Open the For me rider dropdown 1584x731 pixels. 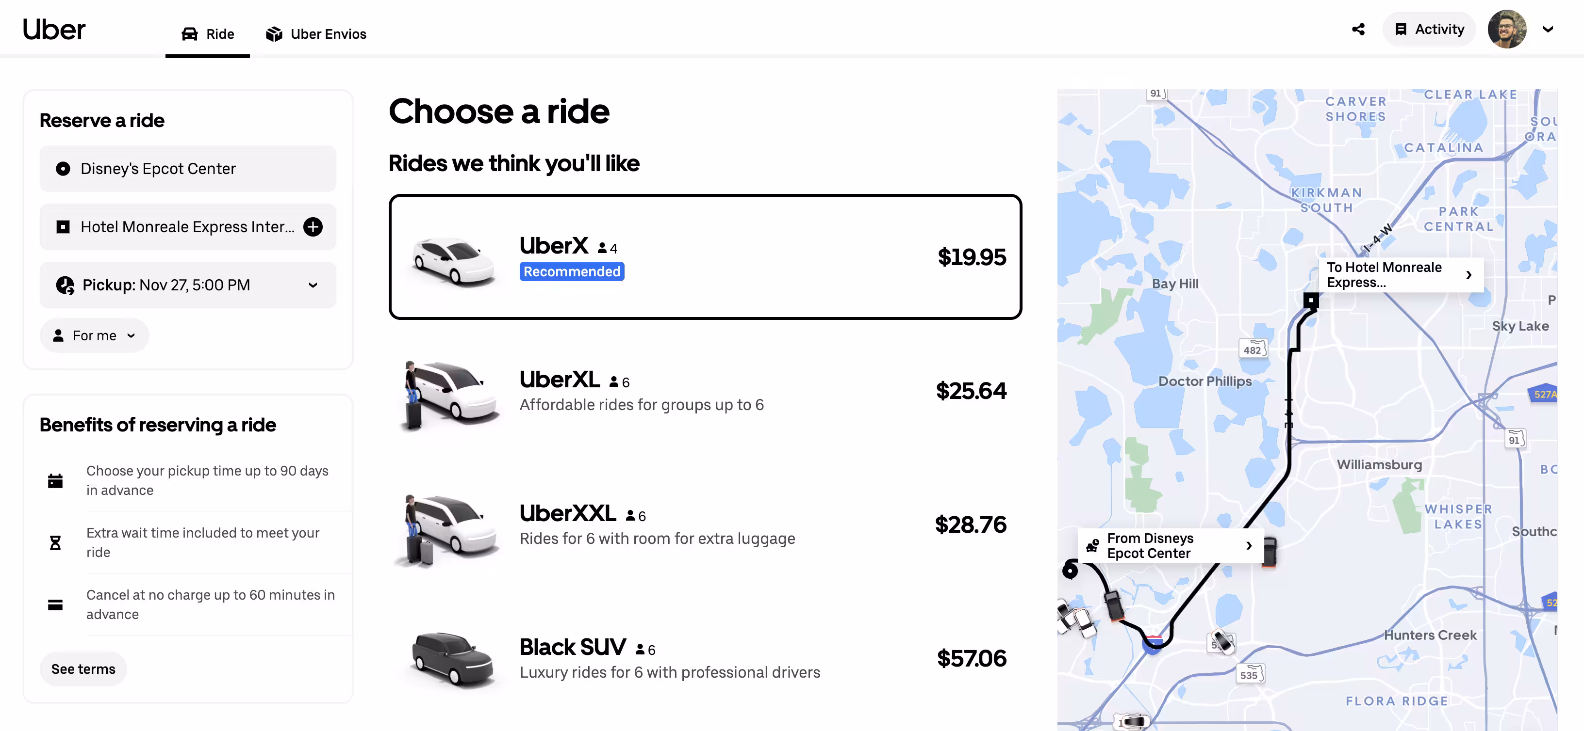95,335
